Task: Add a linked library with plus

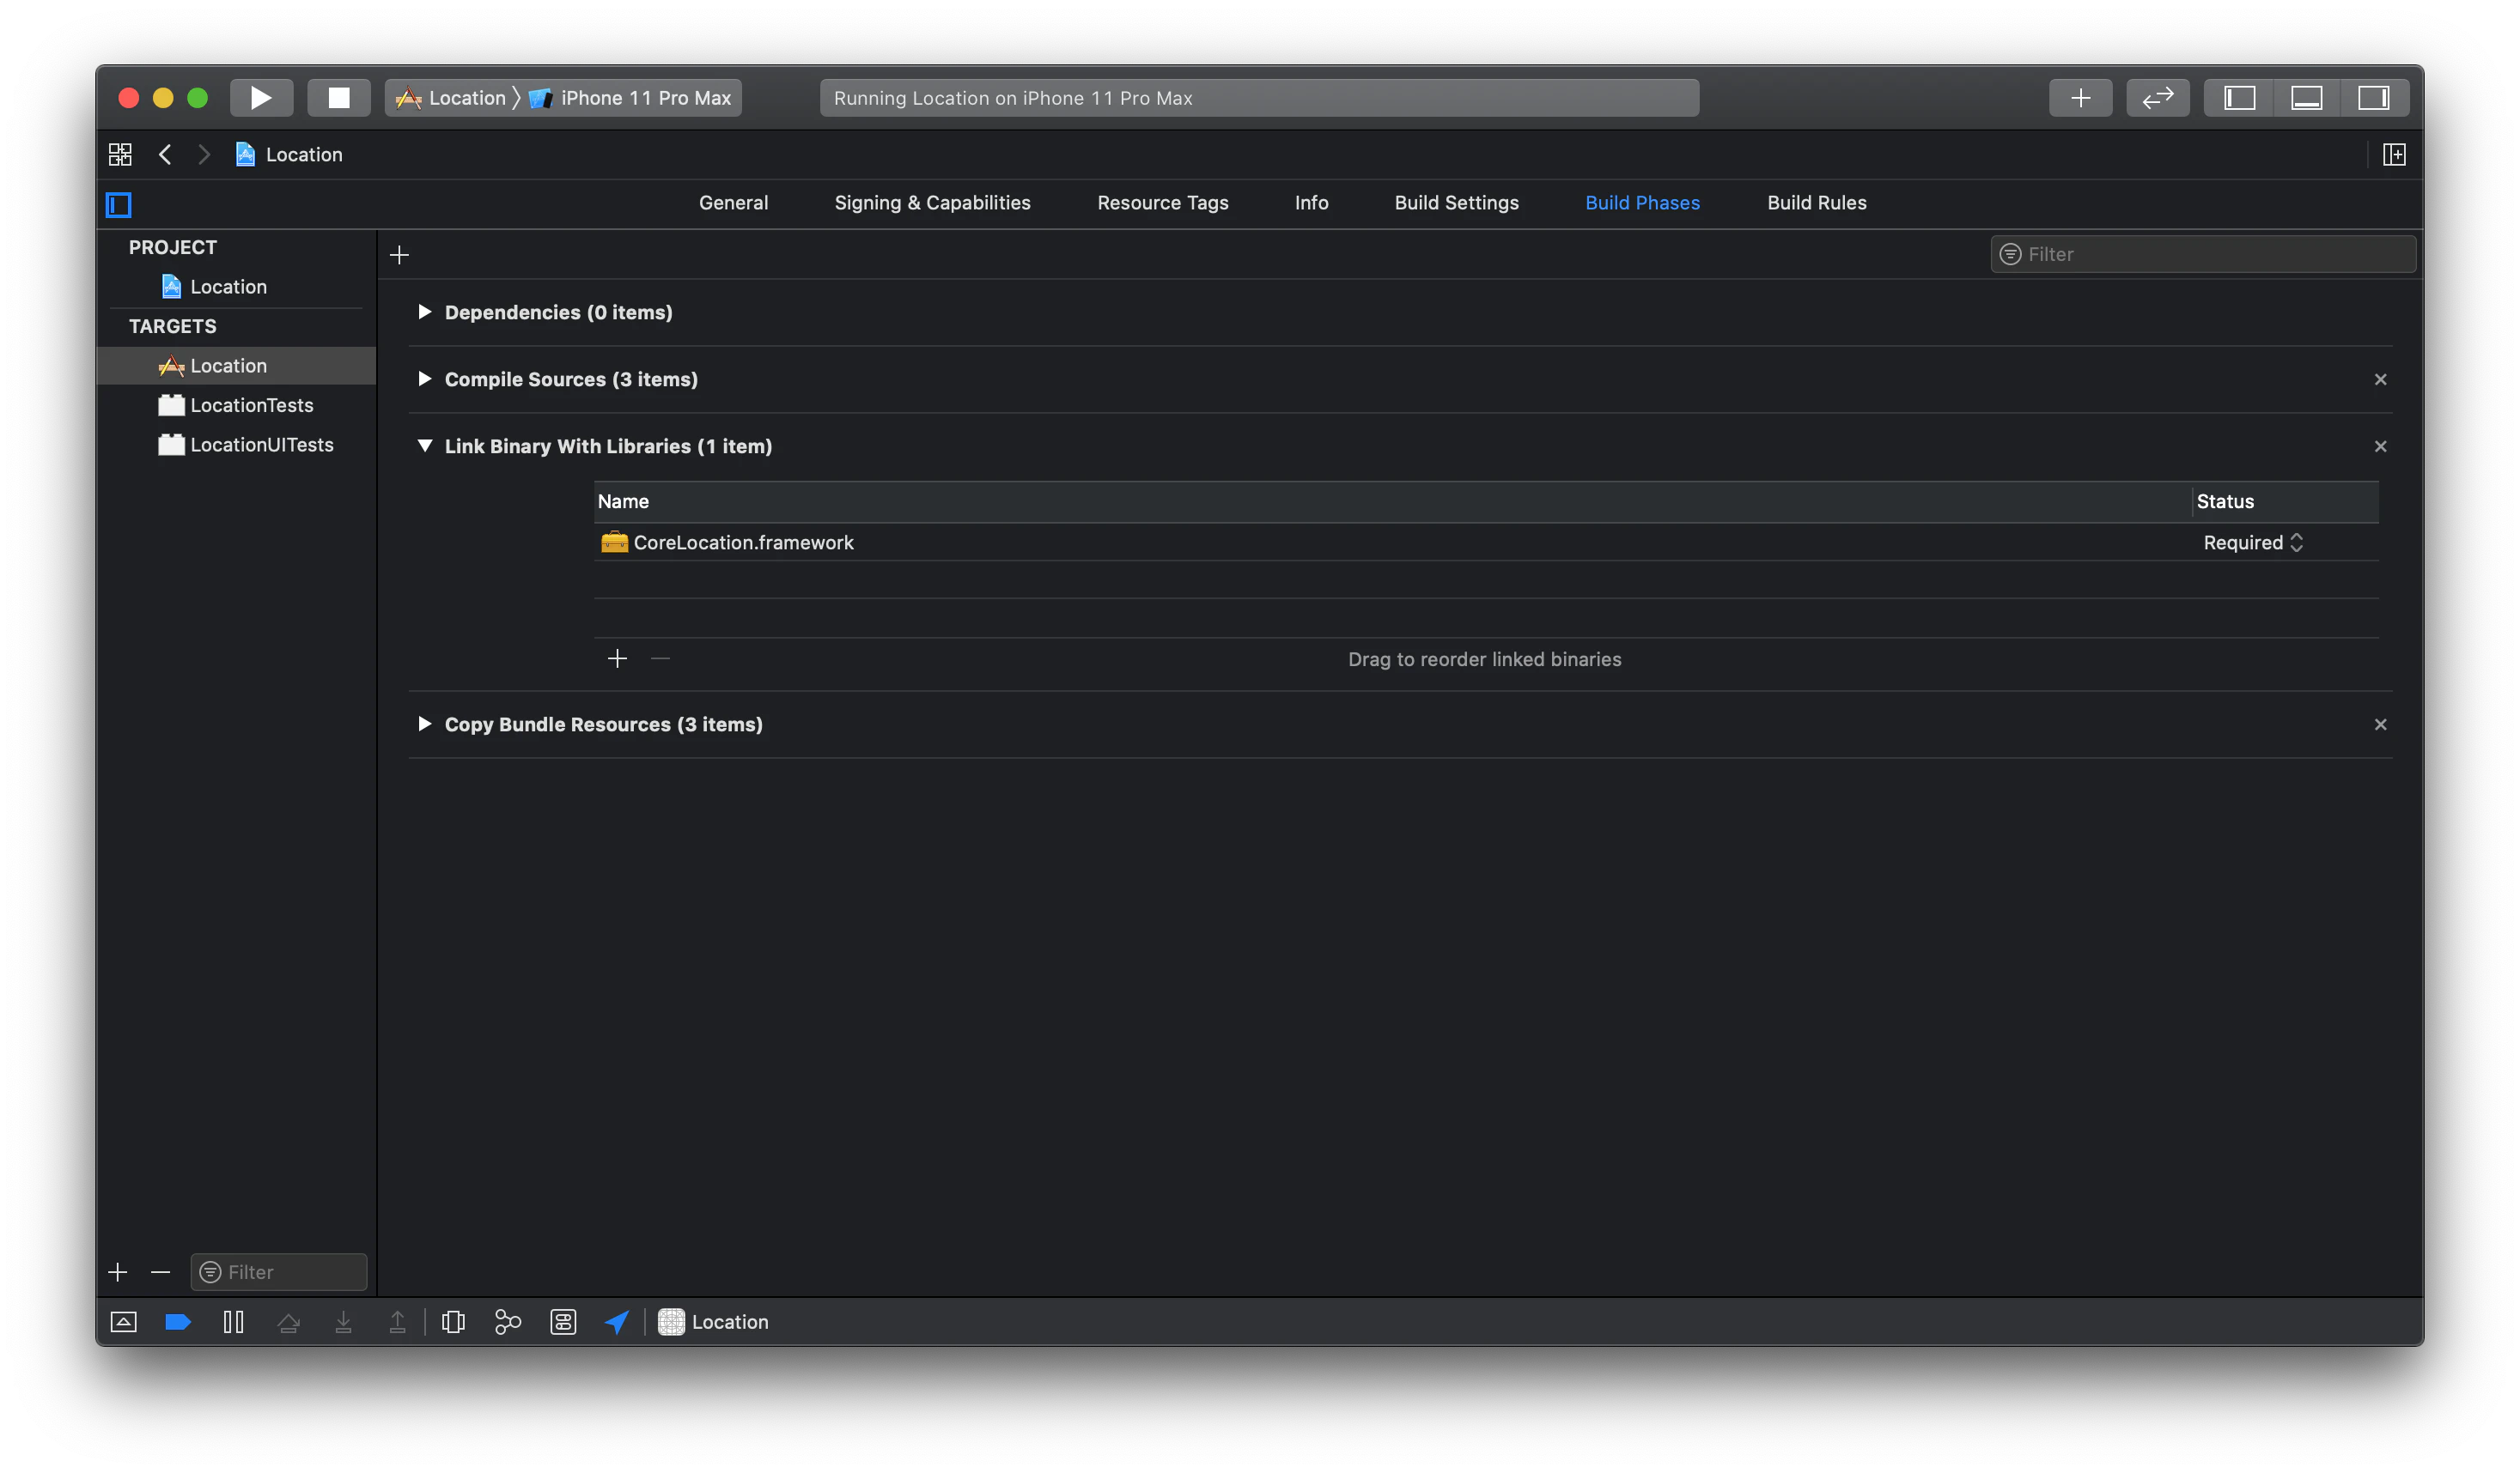Action: click(617, 658)
